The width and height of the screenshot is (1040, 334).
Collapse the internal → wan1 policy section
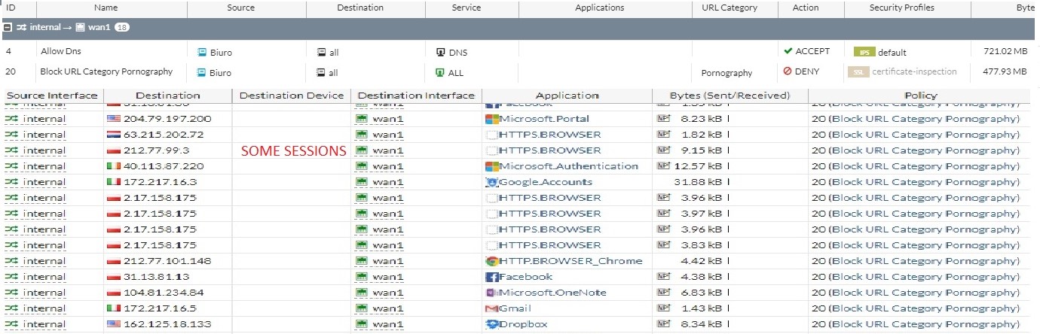[x=8, y=27]
